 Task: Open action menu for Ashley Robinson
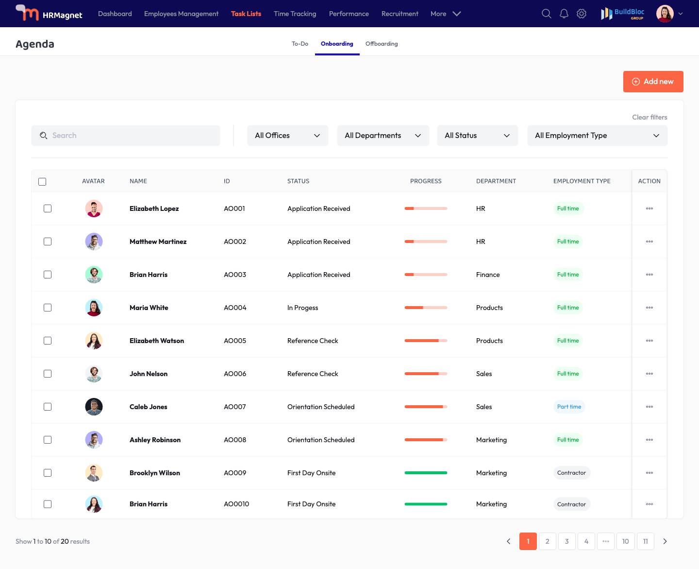(x=649, y=440)
